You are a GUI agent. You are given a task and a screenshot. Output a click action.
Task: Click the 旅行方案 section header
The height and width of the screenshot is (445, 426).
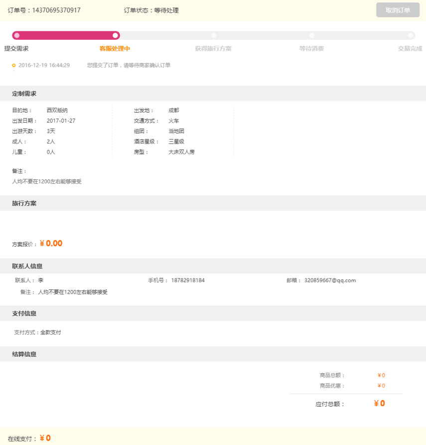click(x=24, y=203)
